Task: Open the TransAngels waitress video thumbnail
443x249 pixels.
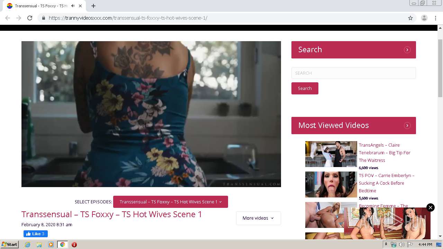Action: [x=331, y=154]
